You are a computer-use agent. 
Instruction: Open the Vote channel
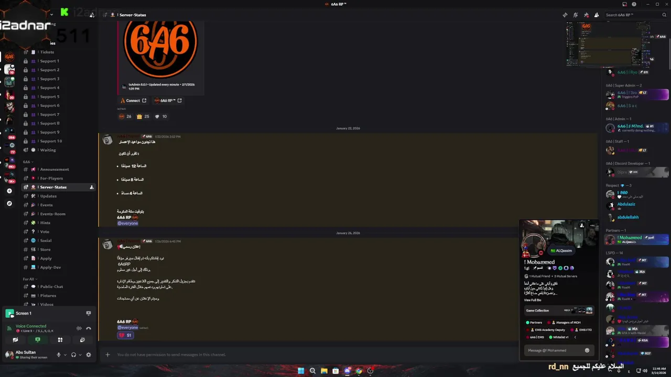(x=58, y=231)
